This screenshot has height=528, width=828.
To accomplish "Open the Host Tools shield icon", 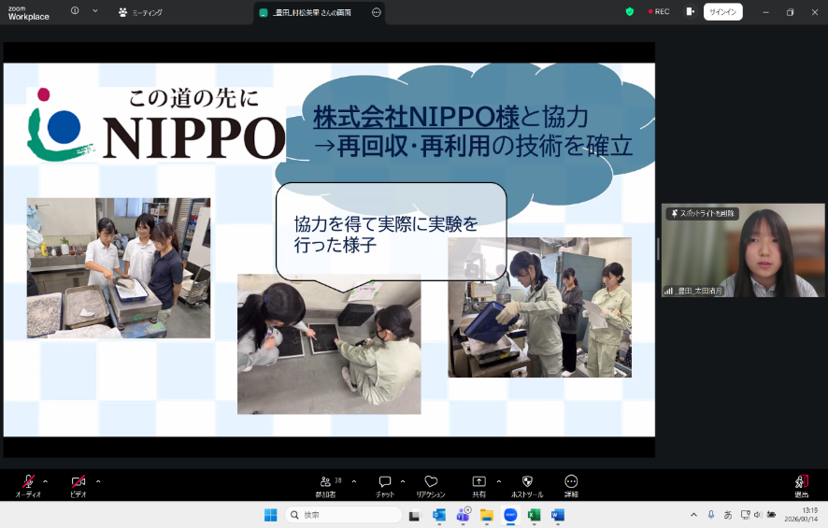I will coord(527,484).
